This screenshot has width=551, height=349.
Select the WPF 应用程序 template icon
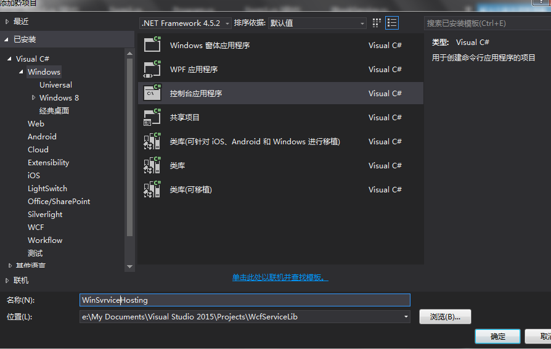[x=152, y=69]
